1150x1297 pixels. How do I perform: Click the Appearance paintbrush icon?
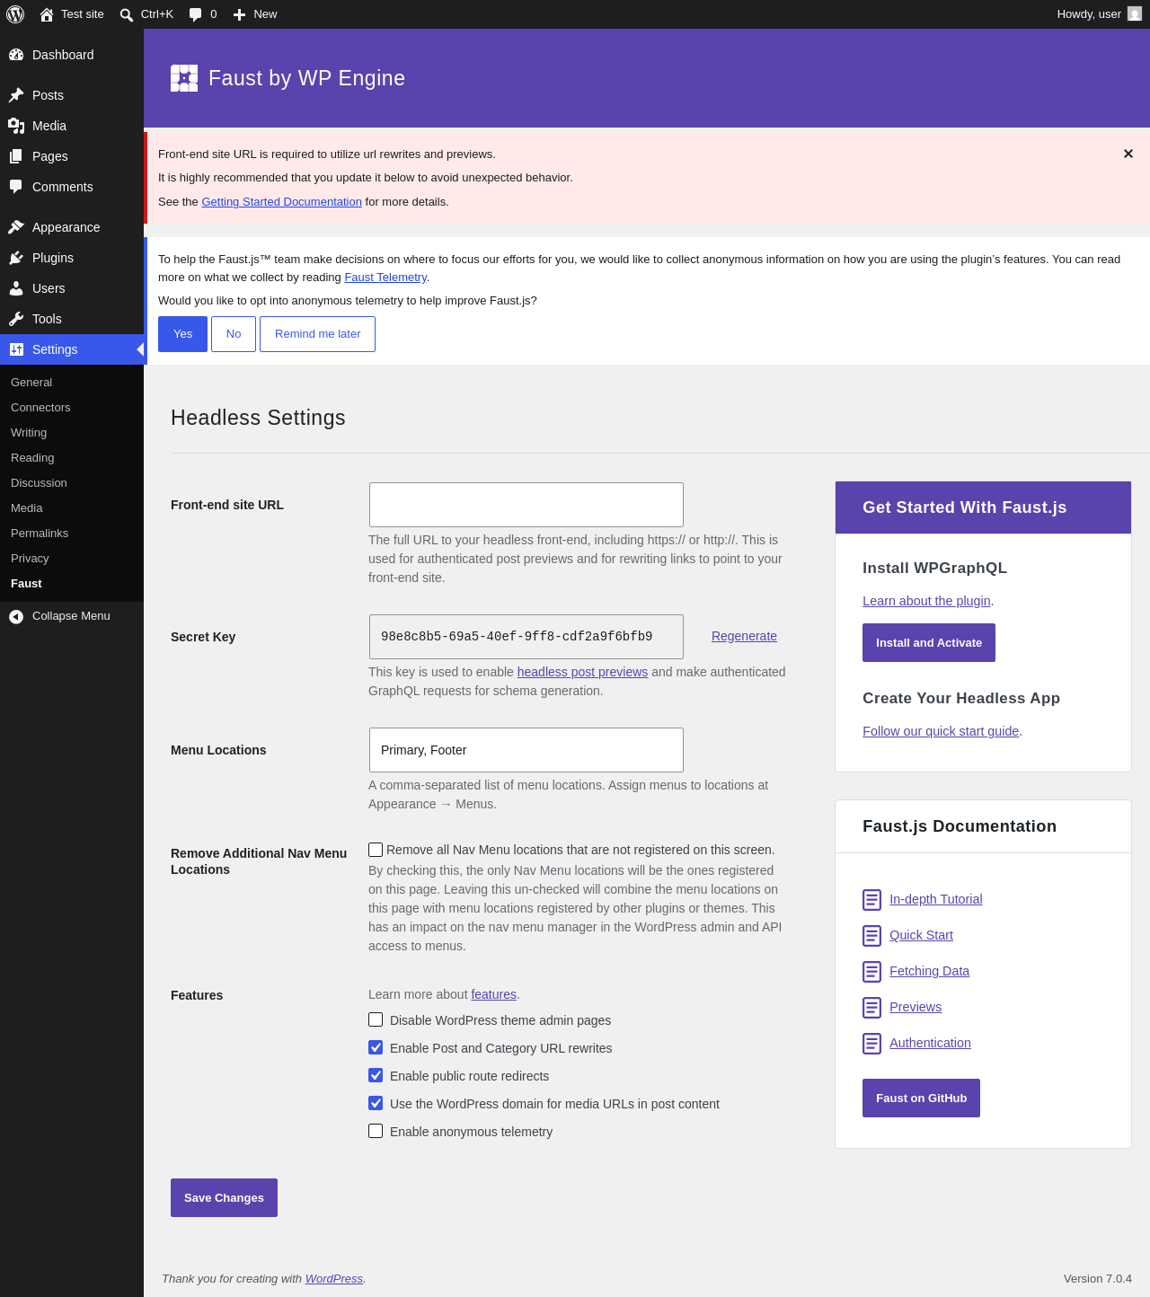(16, 227)
